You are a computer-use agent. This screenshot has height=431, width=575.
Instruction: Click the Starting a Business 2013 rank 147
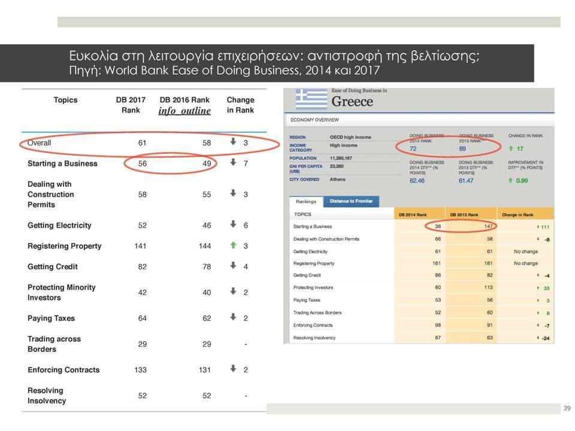[x=489, y=226]
